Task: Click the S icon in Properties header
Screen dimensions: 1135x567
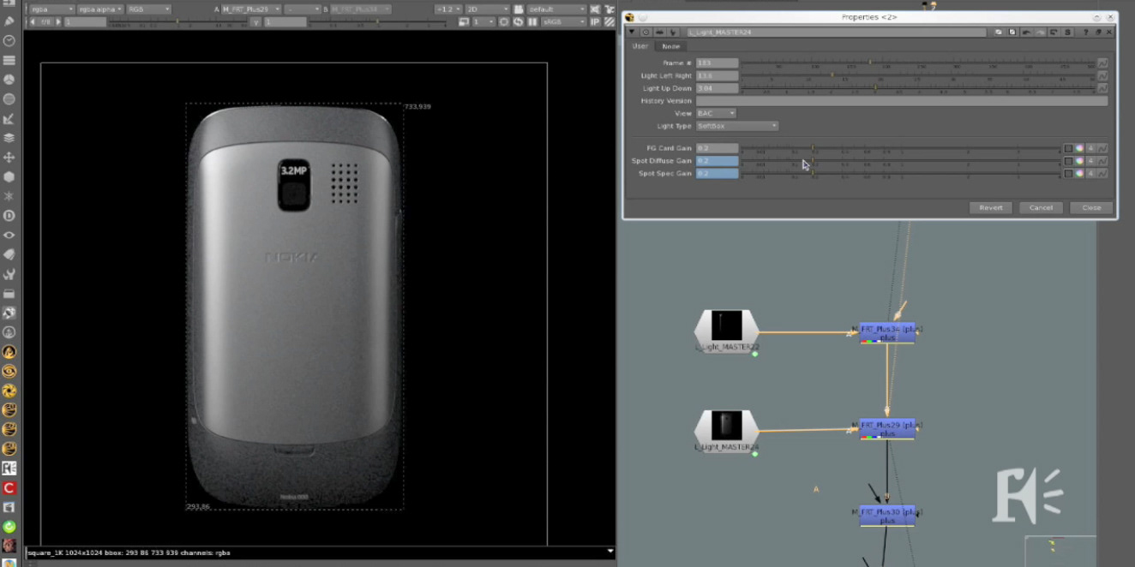Action: coord(1067,33)
